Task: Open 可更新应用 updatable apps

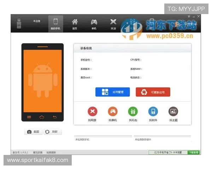Action: (153, 92)
